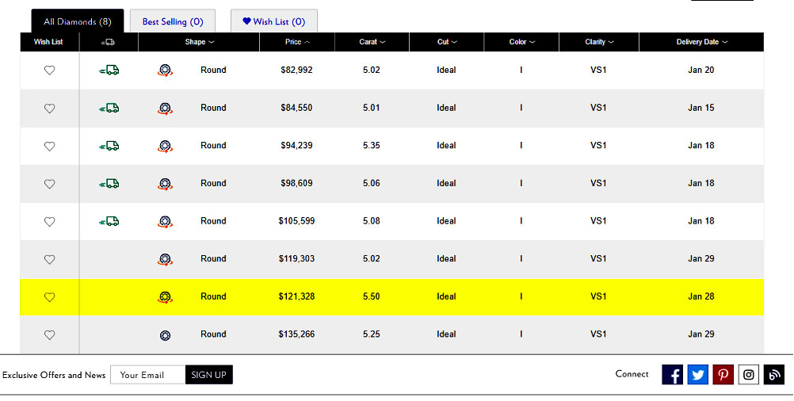Sort by Price column header
The image size is (794, 401).
point(296,42)
